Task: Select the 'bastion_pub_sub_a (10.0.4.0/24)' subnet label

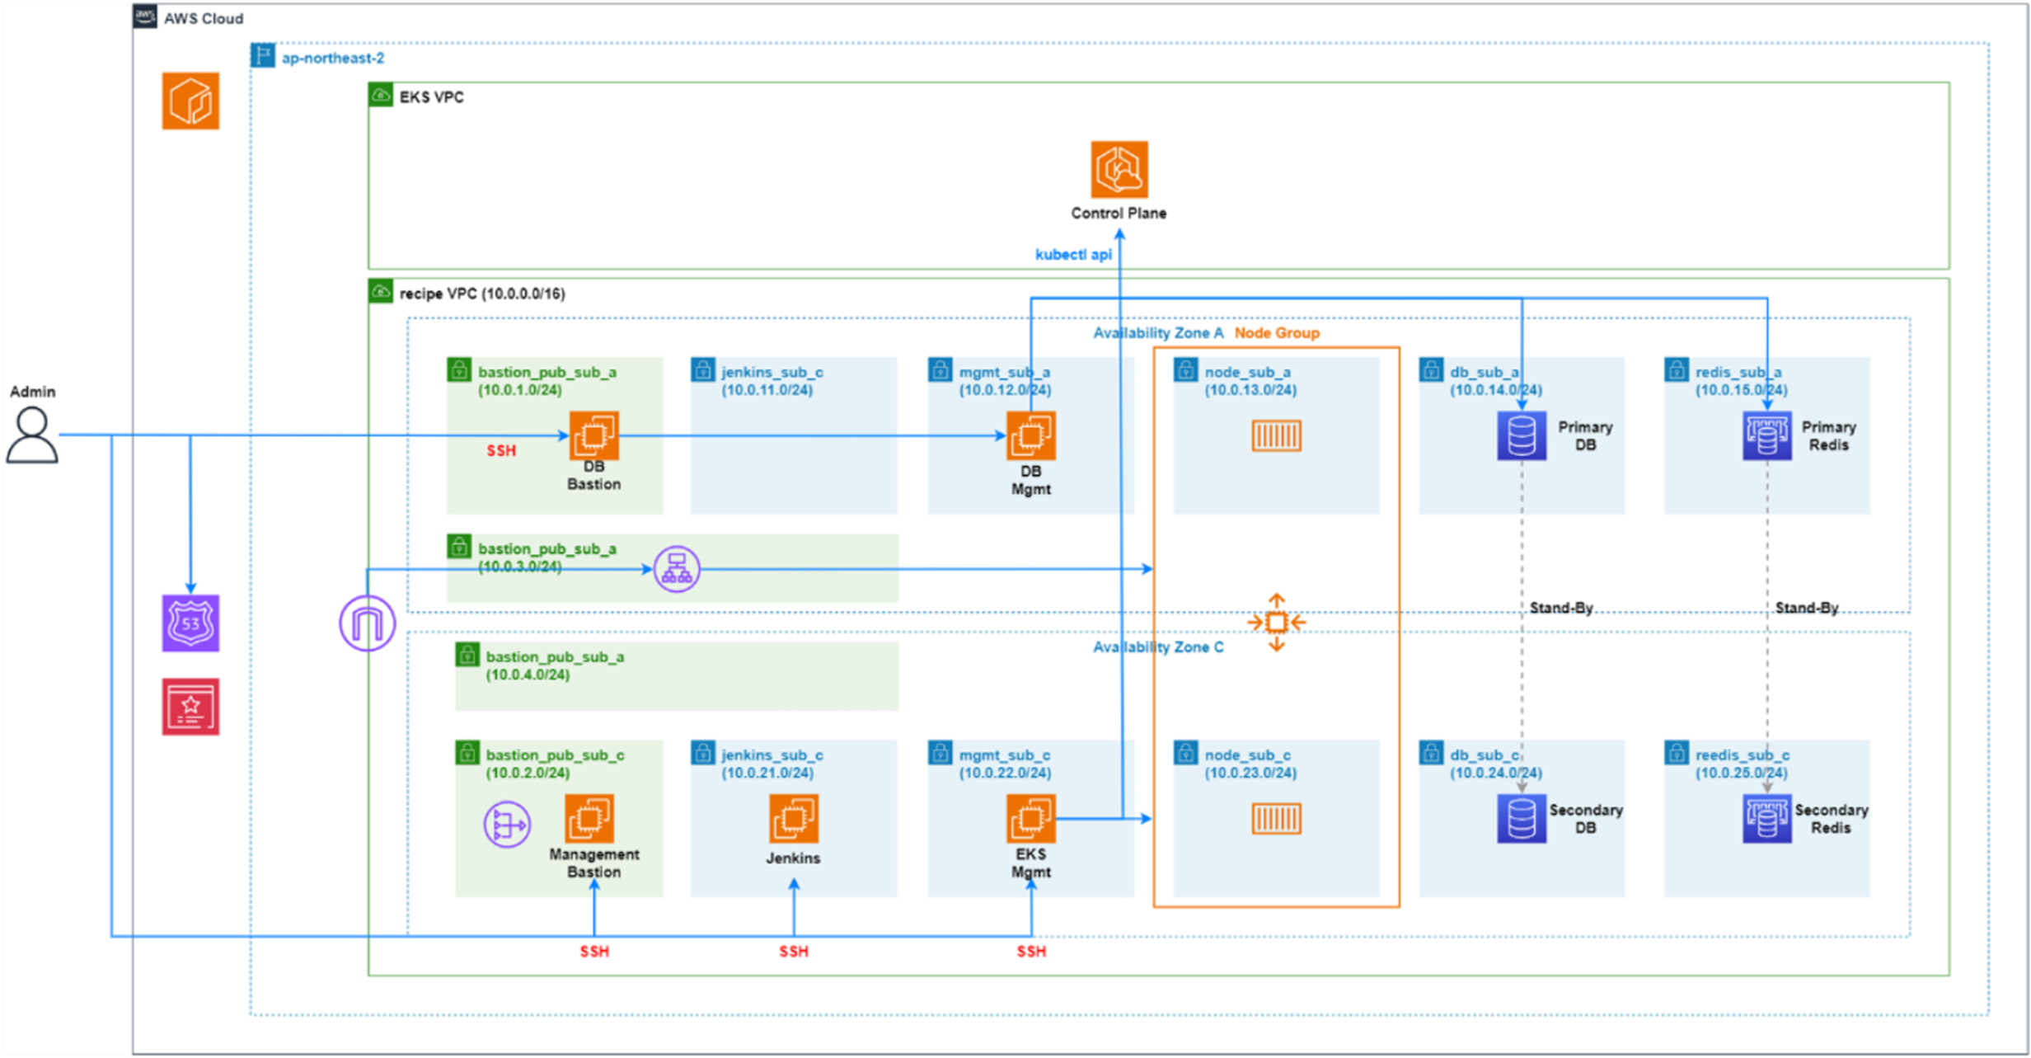Action: click(555, 665)
